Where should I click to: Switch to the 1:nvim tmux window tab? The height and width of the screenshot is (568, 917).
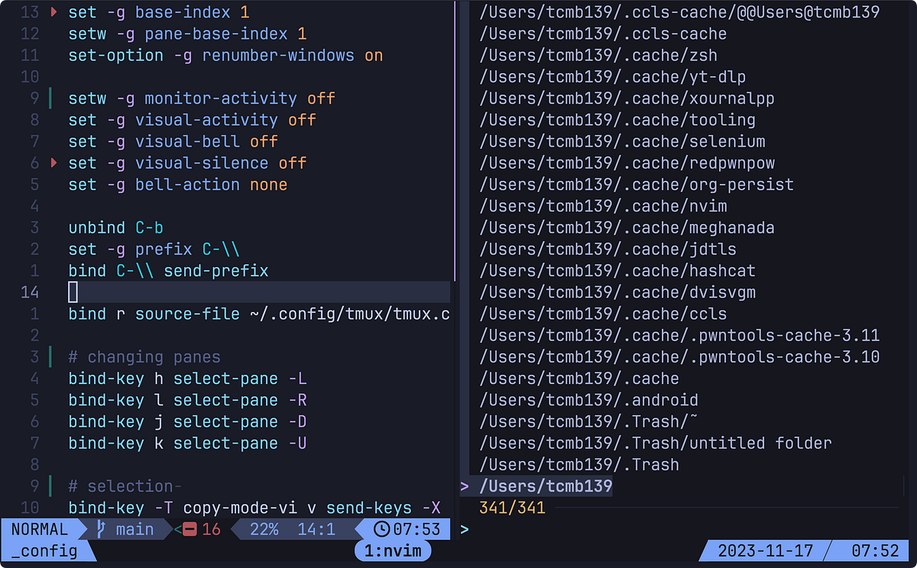[x=392, y=550]
